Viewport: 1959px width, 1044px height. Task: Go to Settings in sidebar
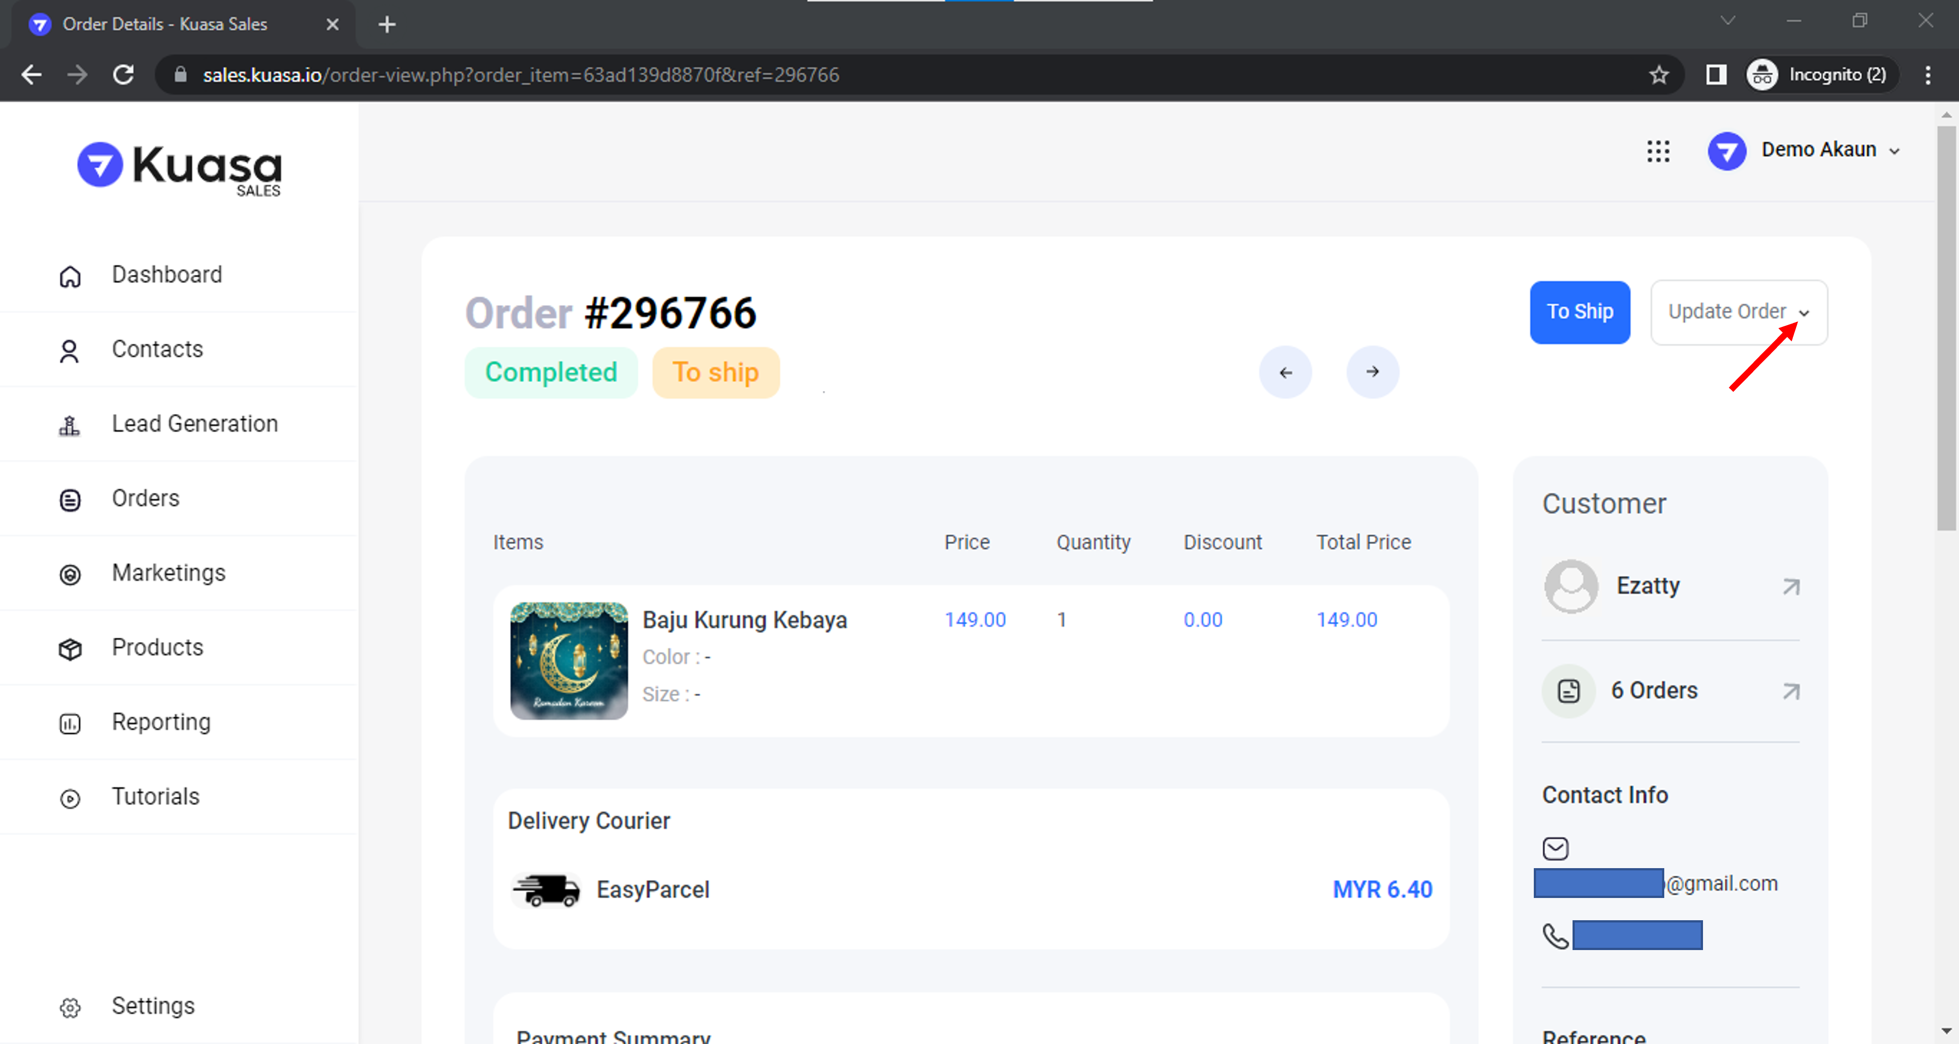click(152, 1005)
